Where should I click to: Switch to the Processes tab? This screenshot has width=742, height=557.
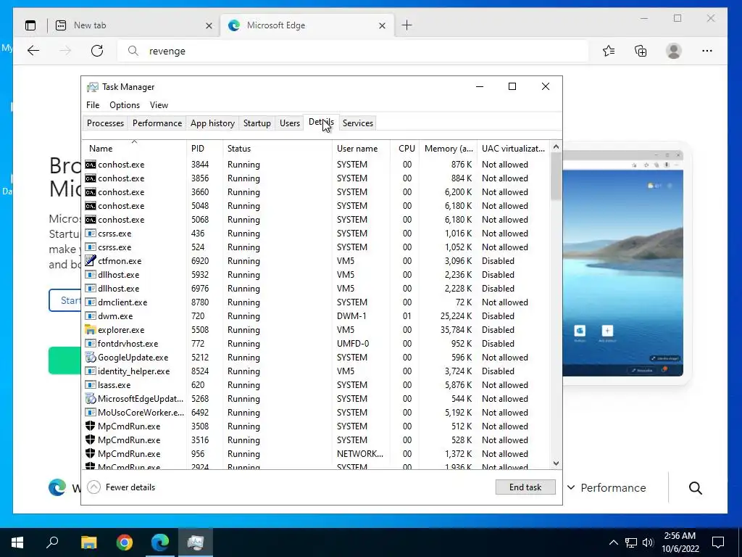click(106, 123)
